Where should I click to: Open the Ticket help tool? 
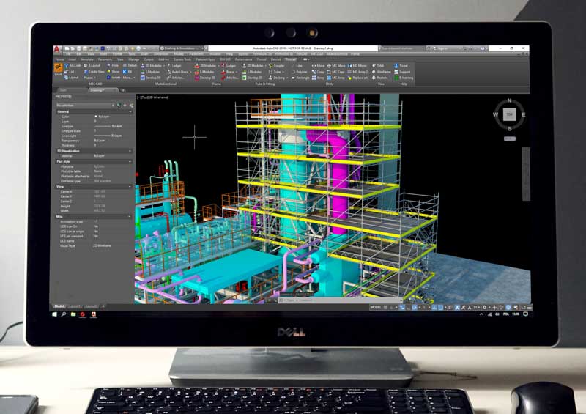point(401,65)
